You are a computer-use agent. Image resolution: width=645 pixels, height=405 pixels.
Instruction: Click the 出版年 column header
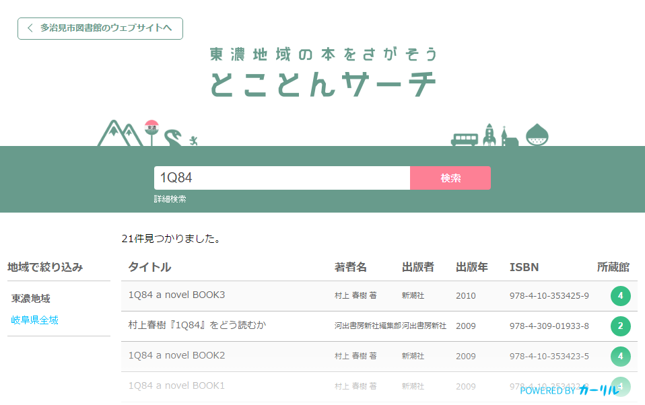click(x=472, y=267)
